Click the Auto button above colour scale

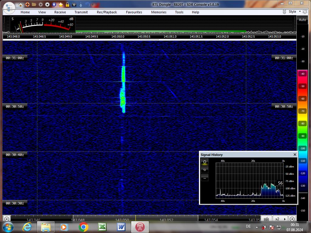[x=302, y=20]
